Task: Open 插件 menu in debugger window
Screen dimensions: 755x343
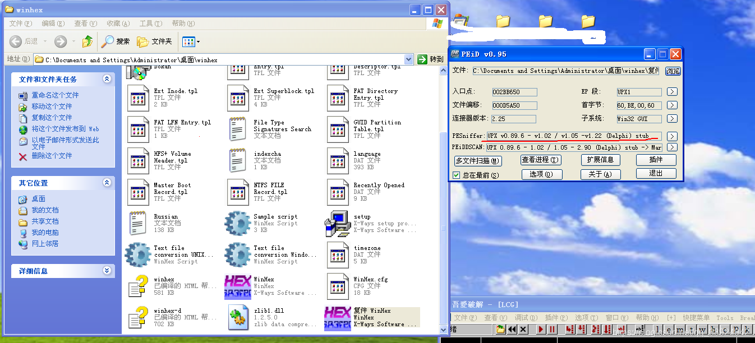Action: coord(556,318)
